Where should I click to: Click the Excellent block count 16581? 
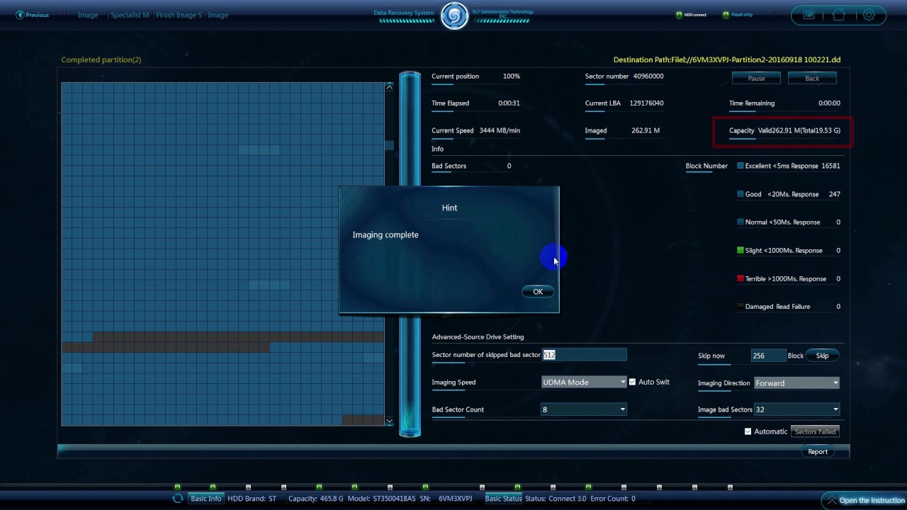(x=830, y=166)
